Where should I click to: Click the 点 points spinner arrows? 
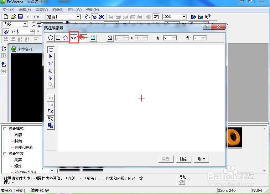pos(204,38)
